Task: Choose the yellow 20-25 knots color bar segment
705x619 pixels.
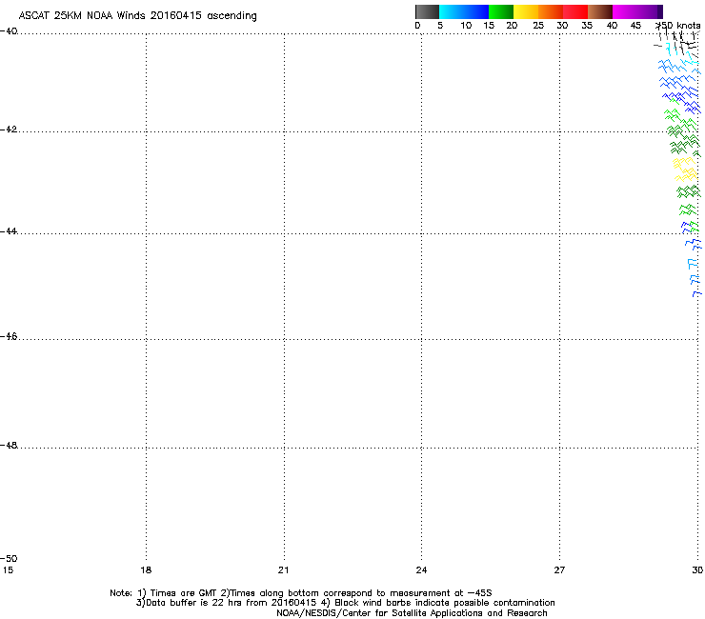Action: click(526, 11)
